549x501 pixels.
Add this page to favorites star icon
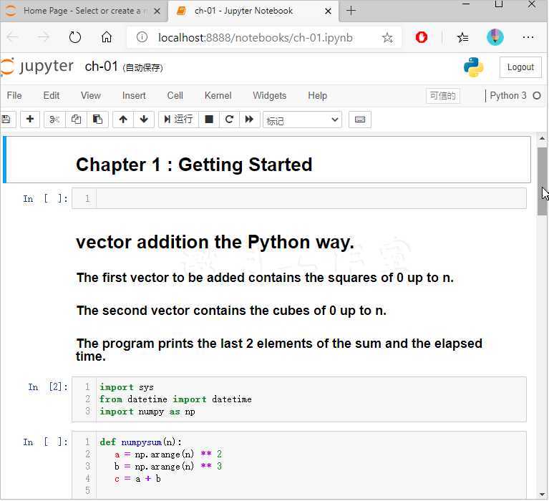(387, 37)
